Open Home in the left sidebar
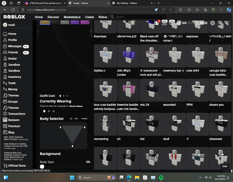The height and width of the screenshot is (182, 233). click(x=10, y=34)
